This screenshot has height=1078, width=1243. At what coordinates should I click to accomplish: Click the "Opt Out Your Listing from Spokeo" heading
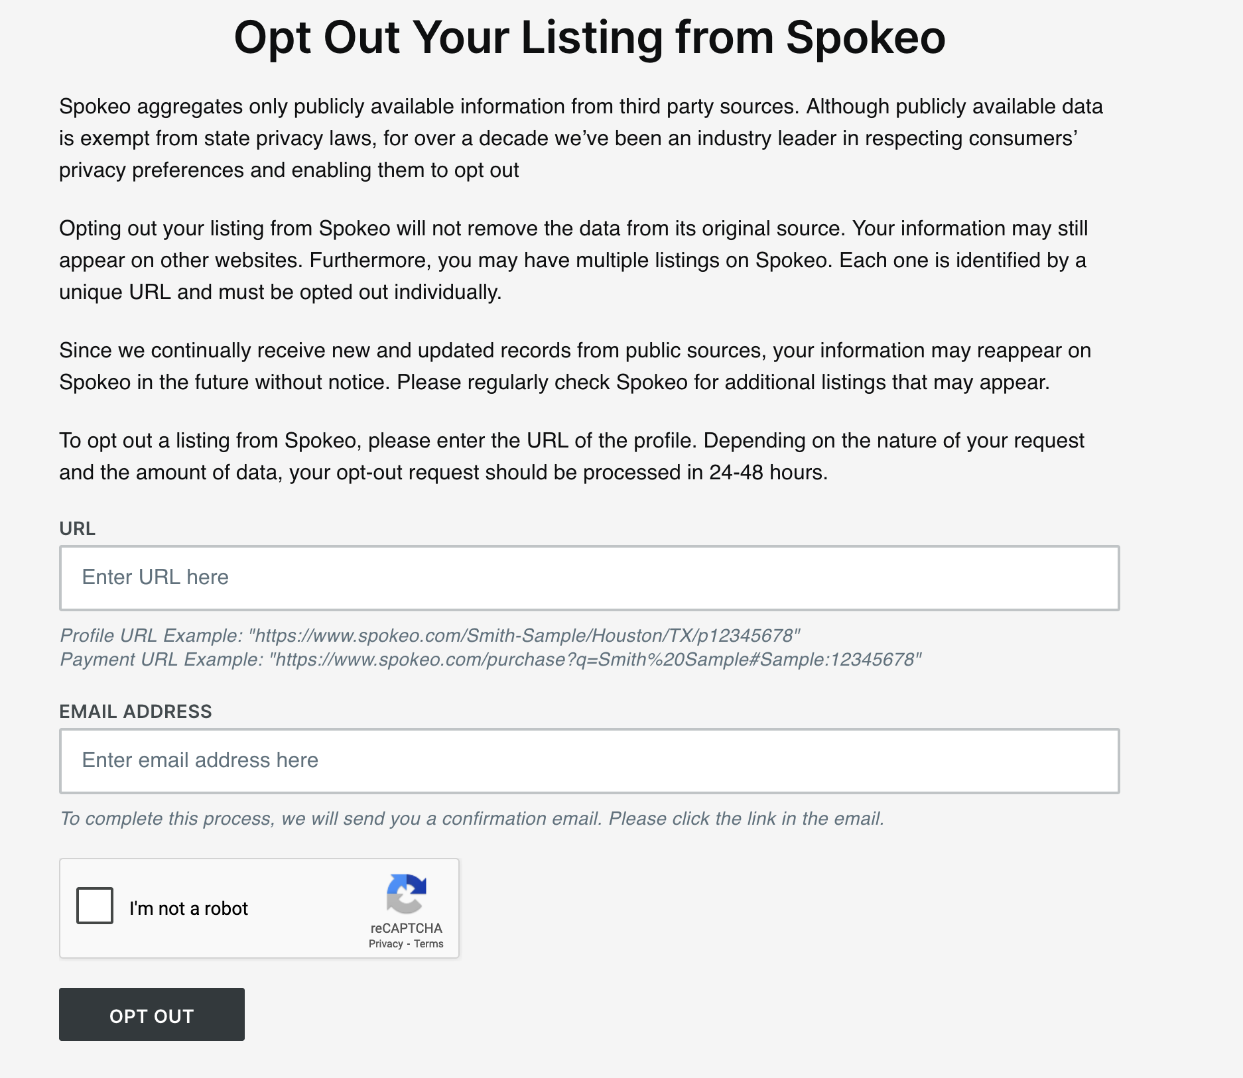pos(589,37)
